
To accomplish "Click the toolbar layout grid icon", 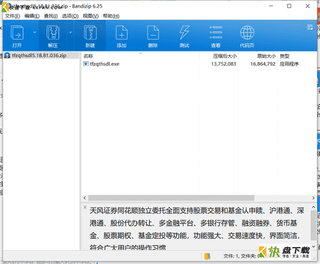I will [310, 27].
